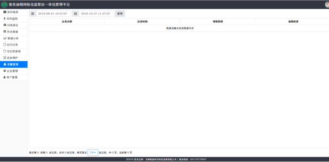The height and width of the screenshot is (162, 329).
Task: Select 无记录查询 in the sidebar
Action: pyautogui.click(x=14, y=51)
